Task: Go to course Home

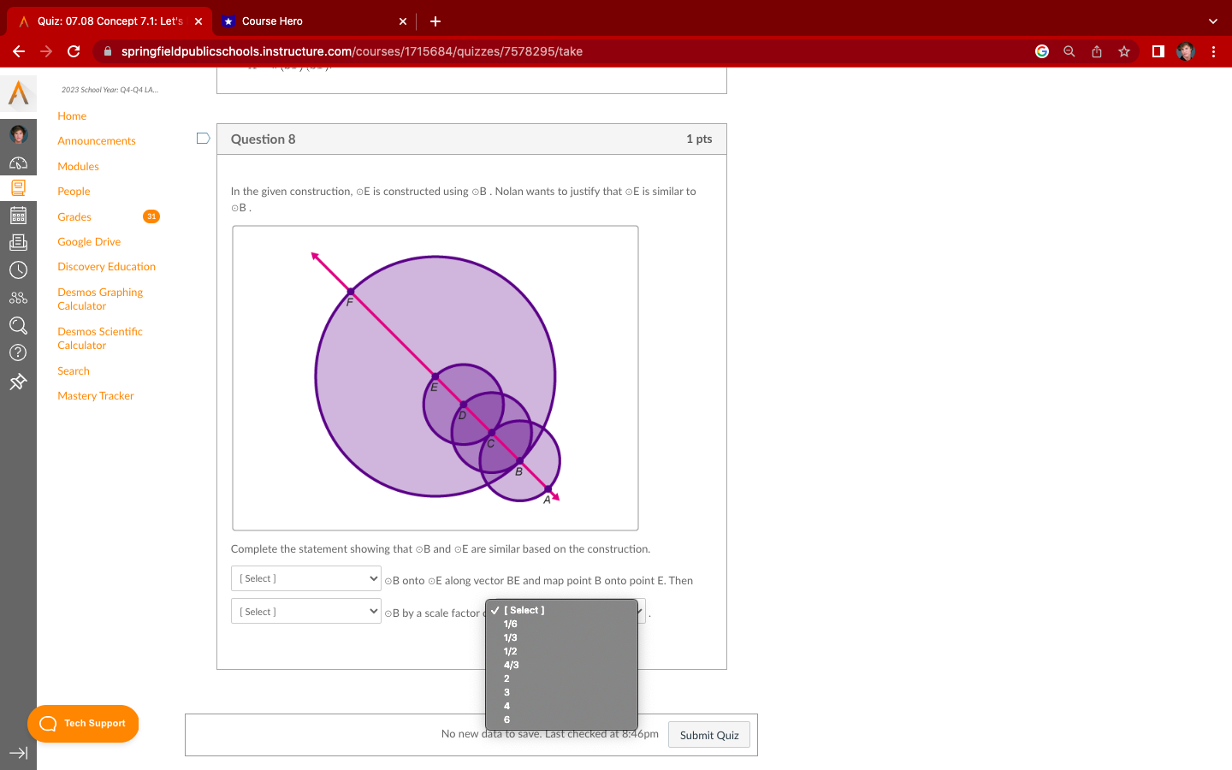Action: click(x=72, y=116)
